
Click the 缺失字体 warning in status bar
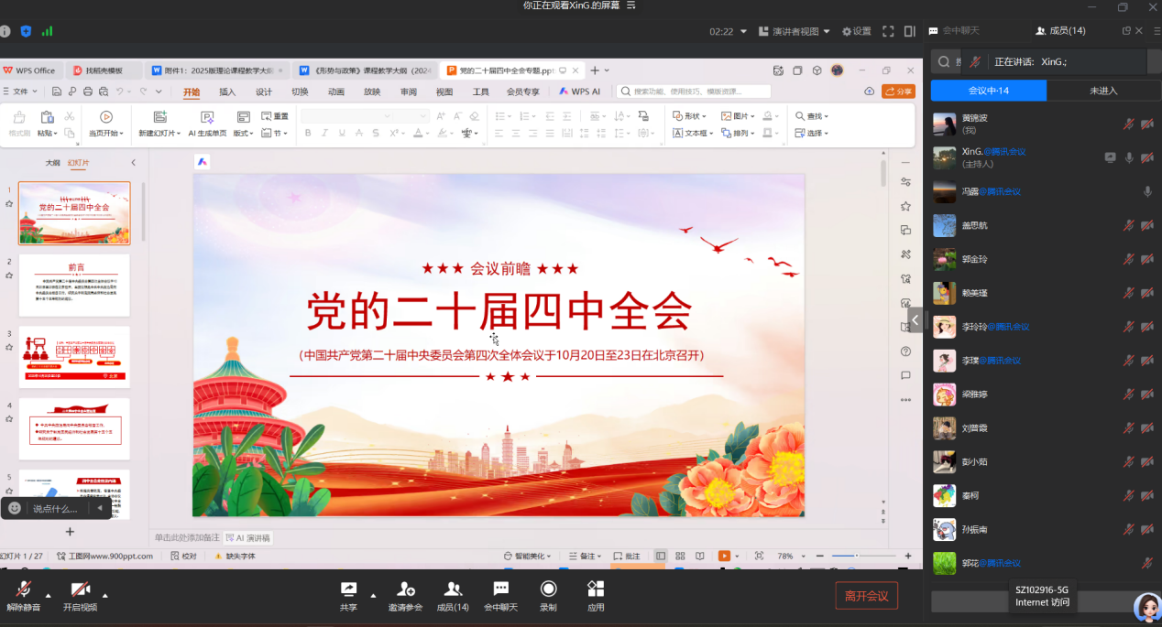pyautogui.click(x=236, y=556)
